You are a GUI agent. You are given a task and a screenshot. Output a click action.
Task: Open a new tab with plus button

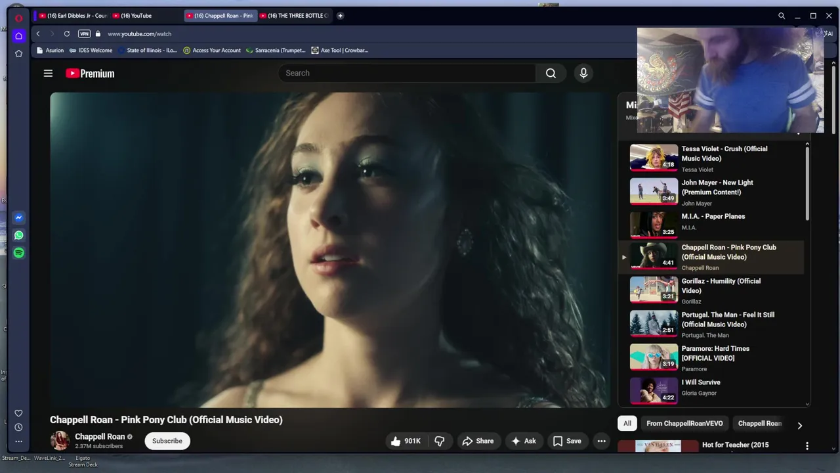coord(340,16)
